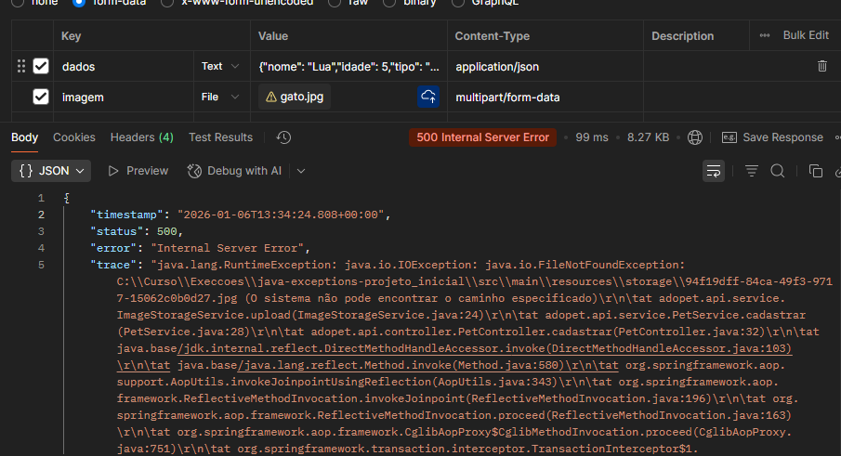The height and width of the screenshot is (456, 841).
Task: Click the cloud upload icon for gato.jpg
Action: tap(428, 97)
